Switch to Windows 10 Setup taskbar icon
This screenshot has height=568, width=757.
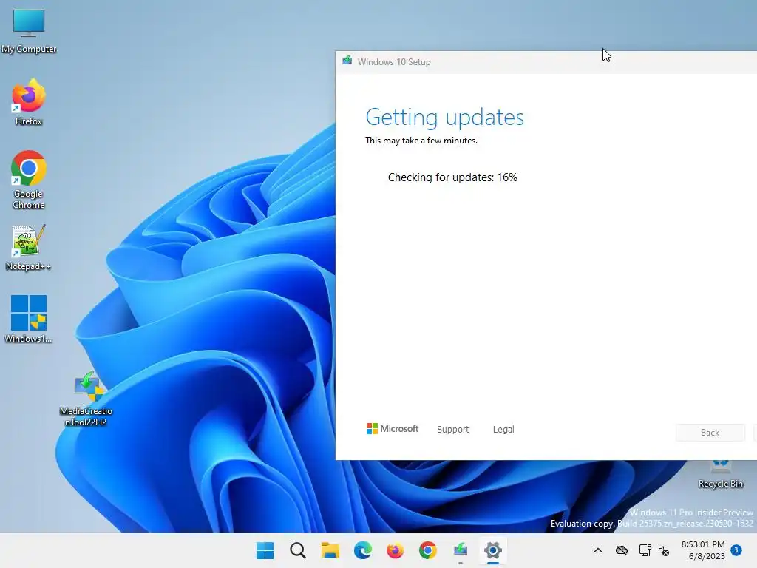460,550
